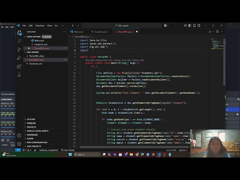The height and width of the screenshot is (180, 240).
Task: Expand the RUN CONFIGURATION section
Action: point(37,142)
